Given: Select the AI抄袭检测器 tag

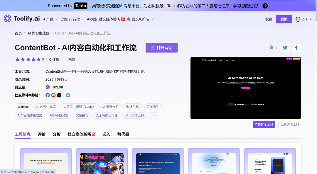Looking at the screenshot, I should coord(59,115).
